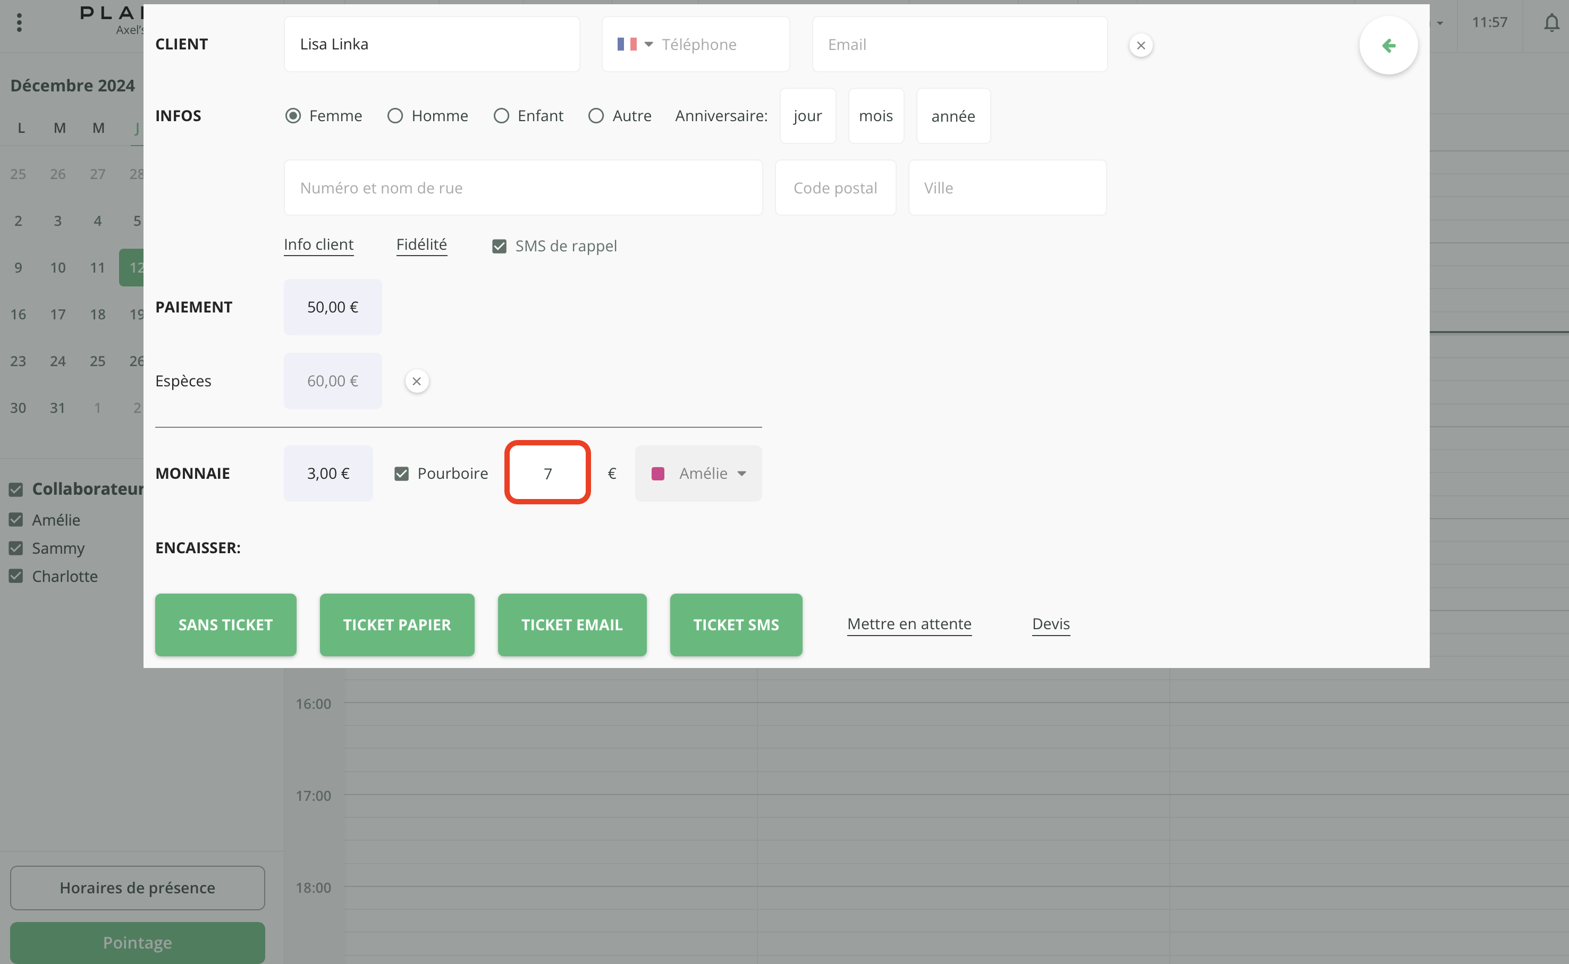Click the French flag country selector
Viewport: 1569px width, 964px height.
pos(627,45)
